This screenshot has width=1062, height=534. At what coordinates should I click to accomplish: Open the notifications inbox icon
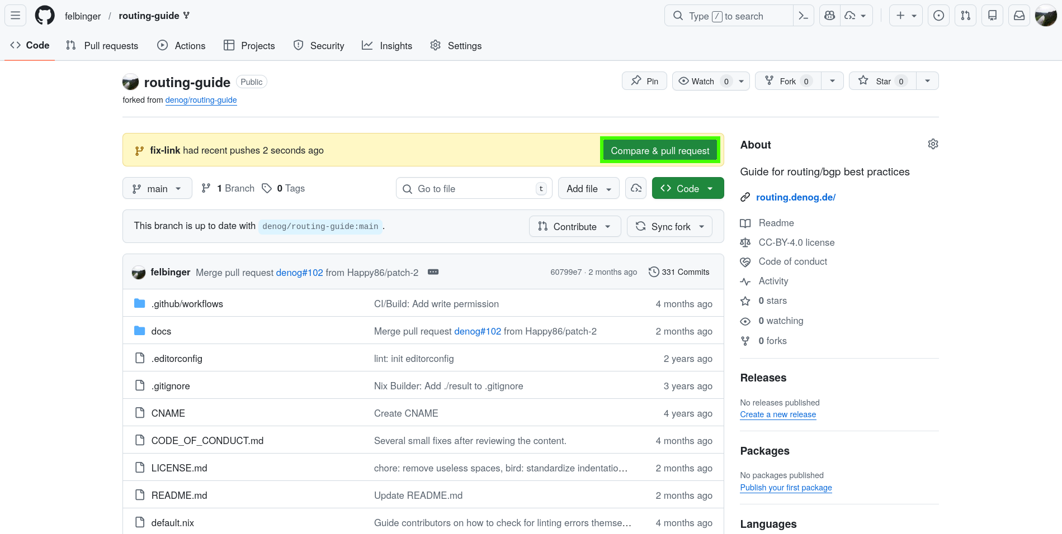tap(1019, 16)
